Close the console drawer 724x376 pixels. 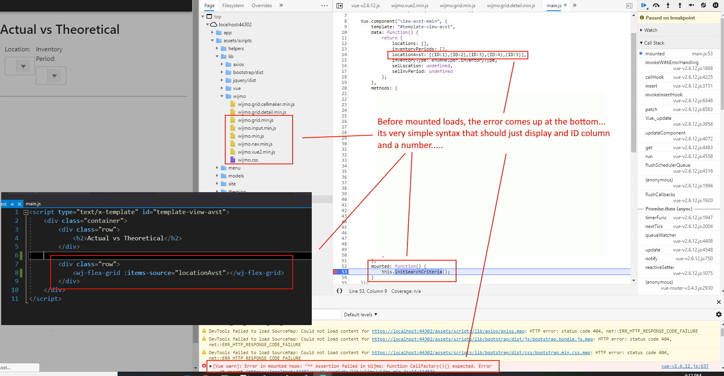click(x=718, y=302)
